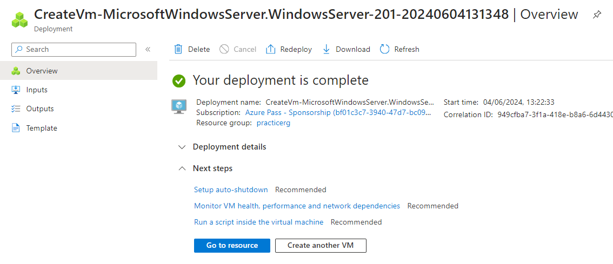
Task: Collapse the Next steps section
Action: (182, 168)
